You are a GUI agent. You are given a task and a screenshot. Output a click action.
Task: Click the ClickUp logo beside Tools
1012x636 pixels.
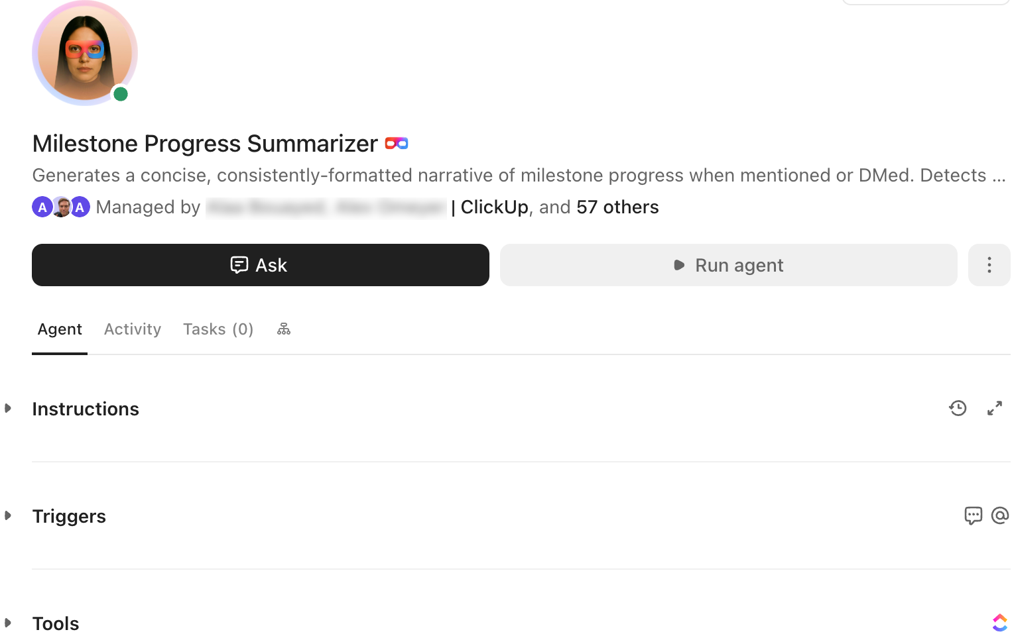click(x=999, y=622)
